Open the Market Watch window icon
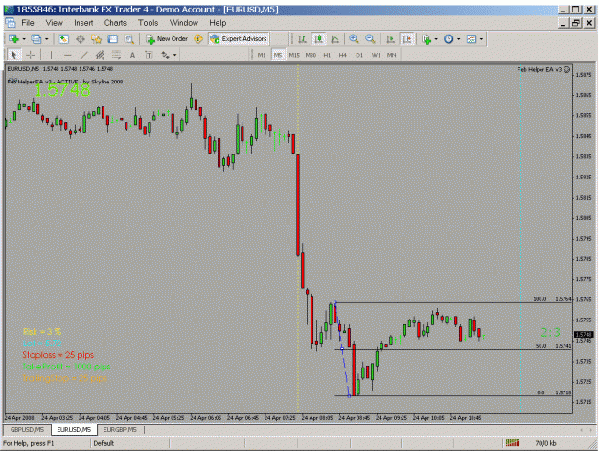The image size is (599, 451). (63, 39)
